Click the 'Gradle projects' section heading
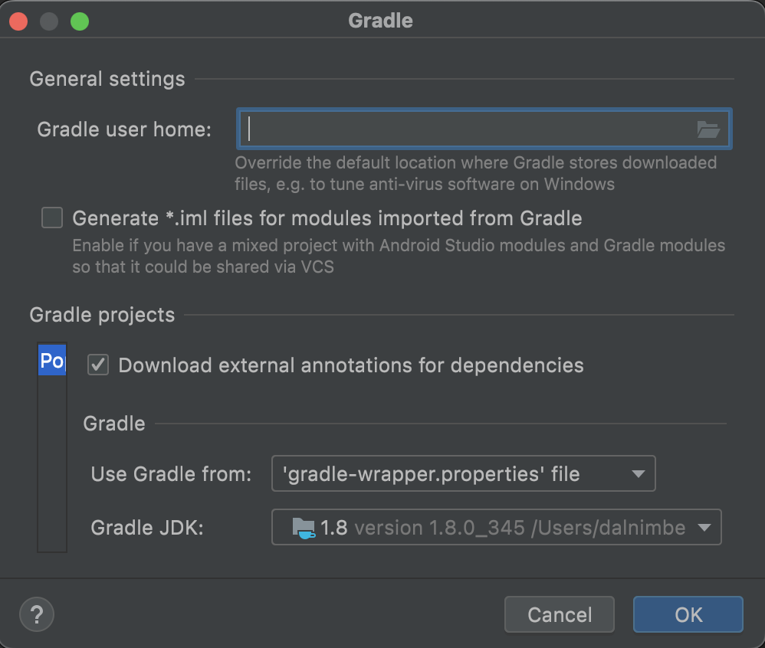Screen dimensions: 765x648 (x=102, y=315)
